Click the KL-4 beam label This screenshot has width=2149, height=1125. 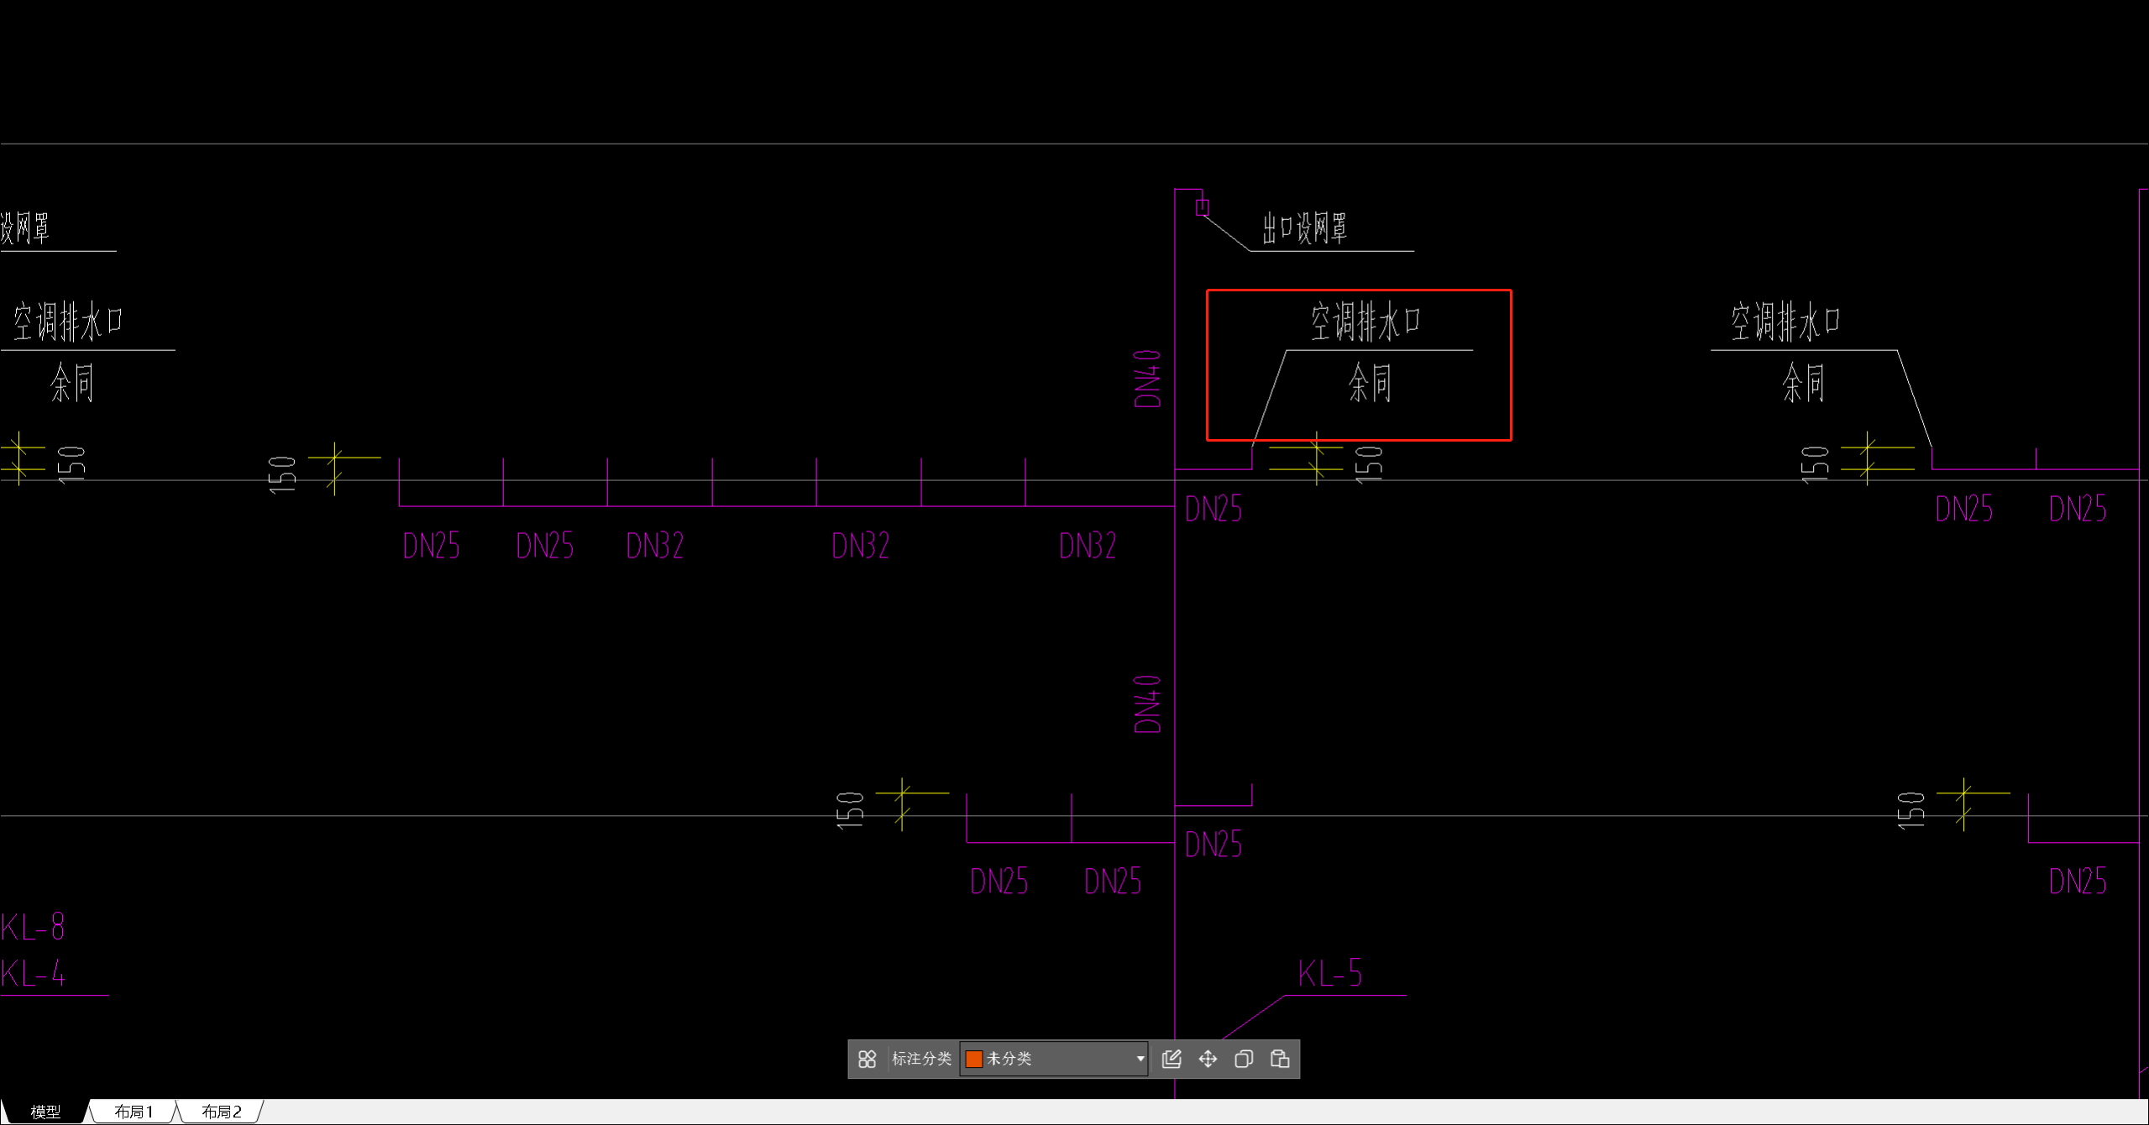(33, 974)
